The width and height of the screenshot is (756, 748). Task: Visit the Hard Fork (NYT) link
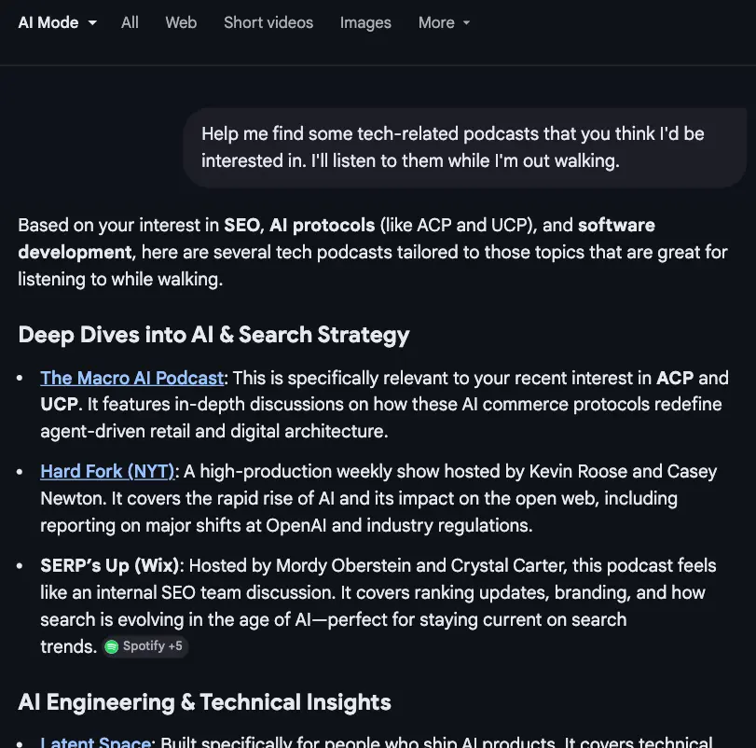click(107, 471)
